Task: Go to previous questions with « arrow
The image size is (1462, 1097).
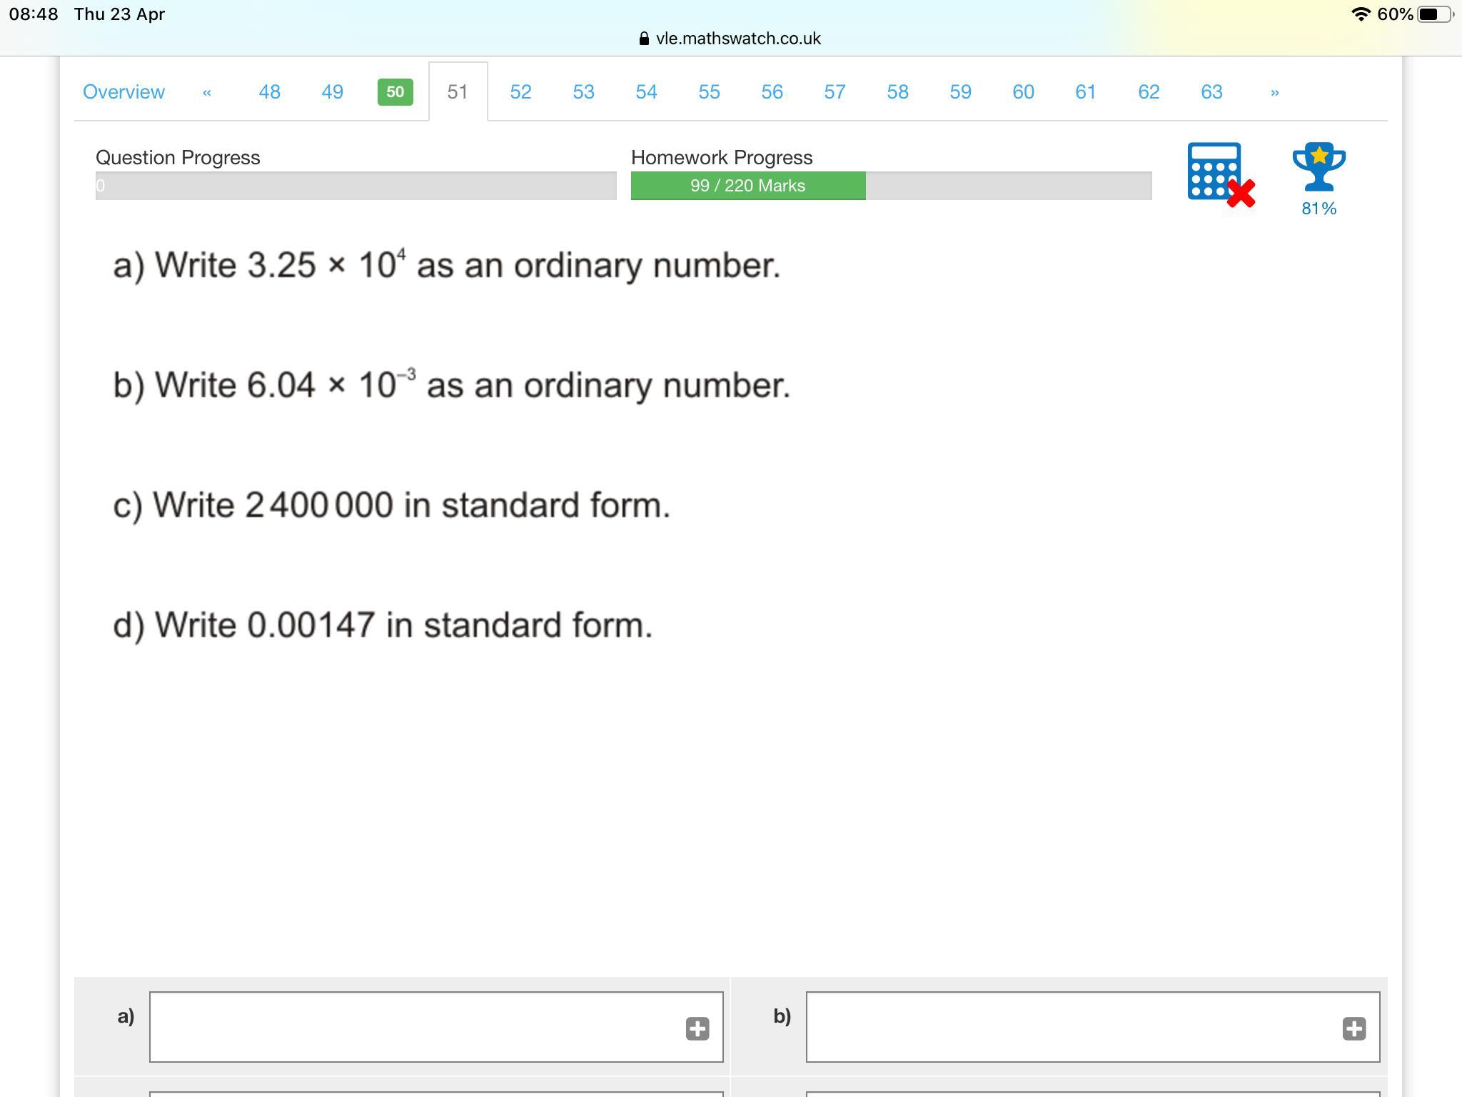Action: (207, 92)
